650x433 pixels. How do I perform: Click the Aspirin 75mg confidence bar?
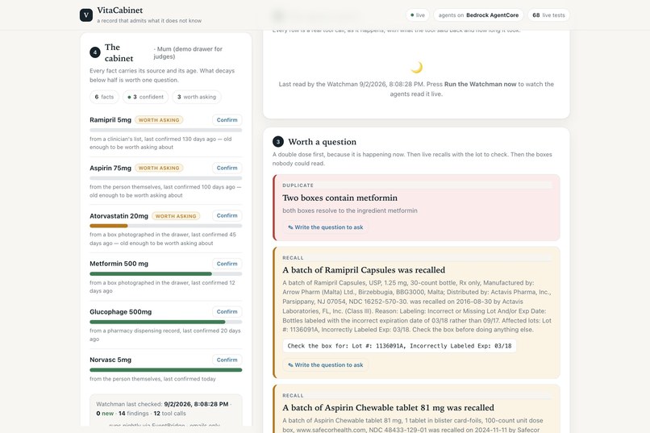(x=166, y=178)
